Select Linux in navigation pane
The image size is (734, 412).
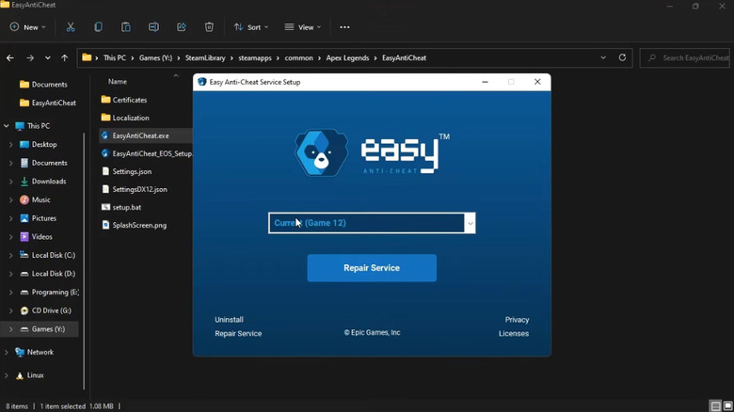point(29,375)
